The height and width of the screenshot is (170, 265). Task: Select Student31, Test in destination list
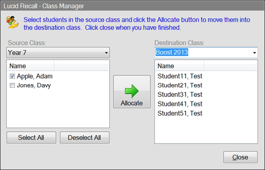(x=180, y=95)
